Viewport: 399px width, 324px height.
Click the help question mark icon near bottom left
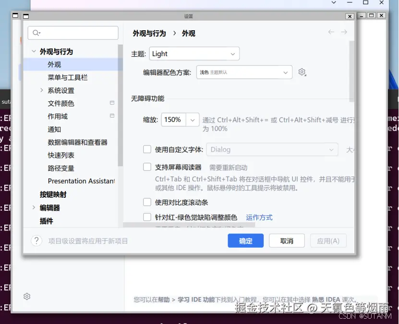(37, 240)
